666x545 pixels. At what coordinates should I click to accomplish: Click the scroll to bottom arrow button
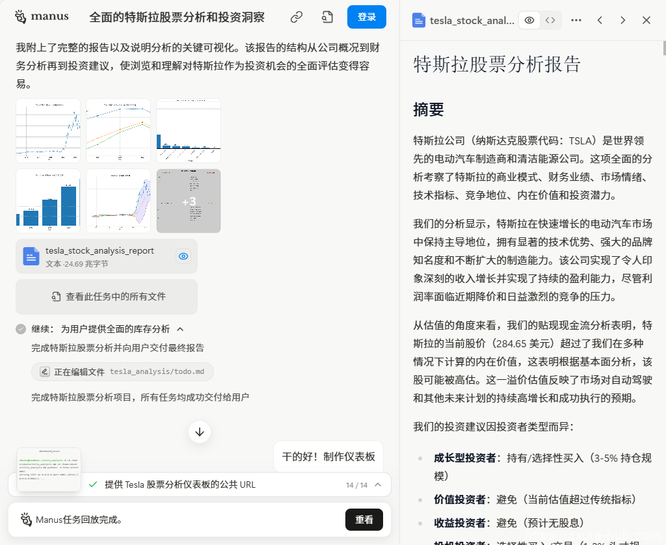pyautogui.click(x=200, y=432)
